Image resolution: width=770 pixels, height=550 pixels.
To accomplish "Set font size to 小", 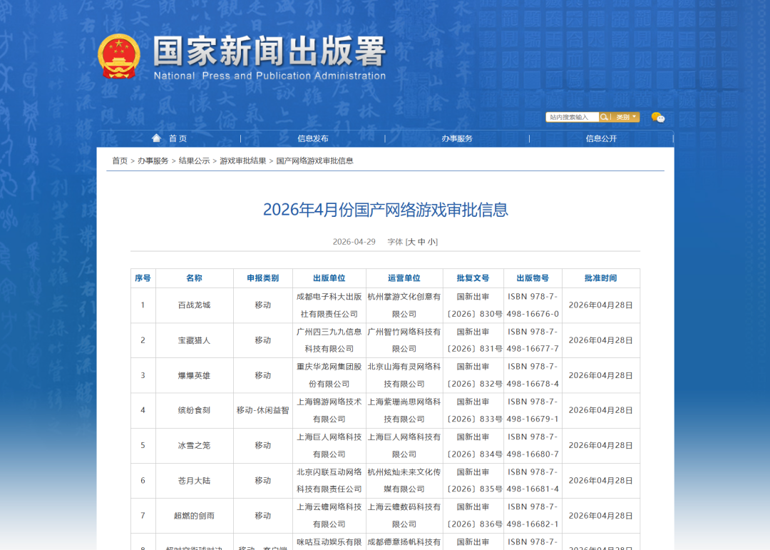I will pyautogui.click(x=431, y=242).
